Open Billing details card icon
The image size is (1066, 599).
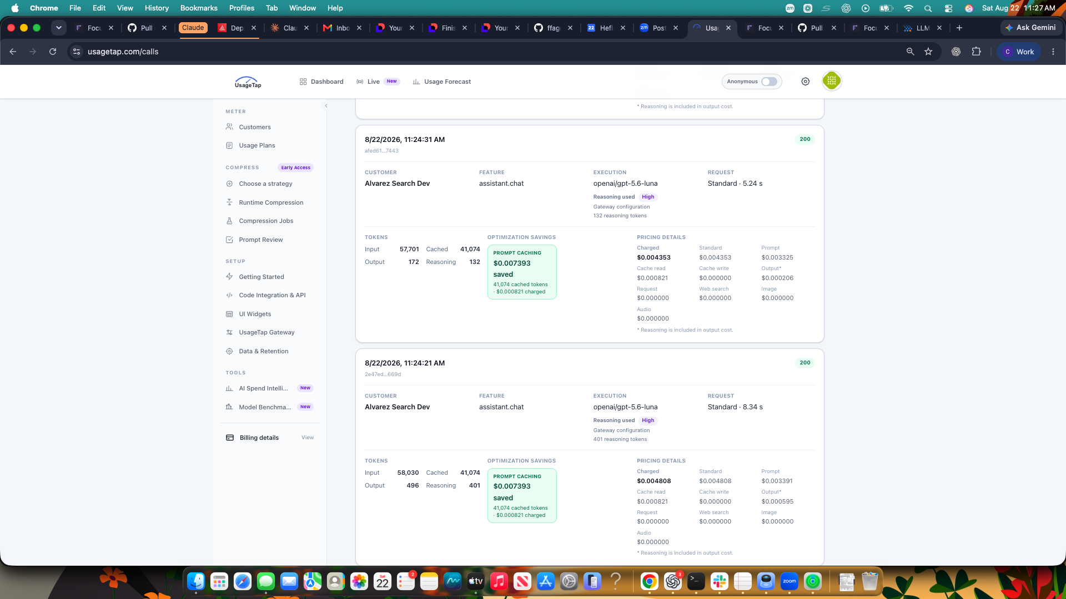pos(230,438)
